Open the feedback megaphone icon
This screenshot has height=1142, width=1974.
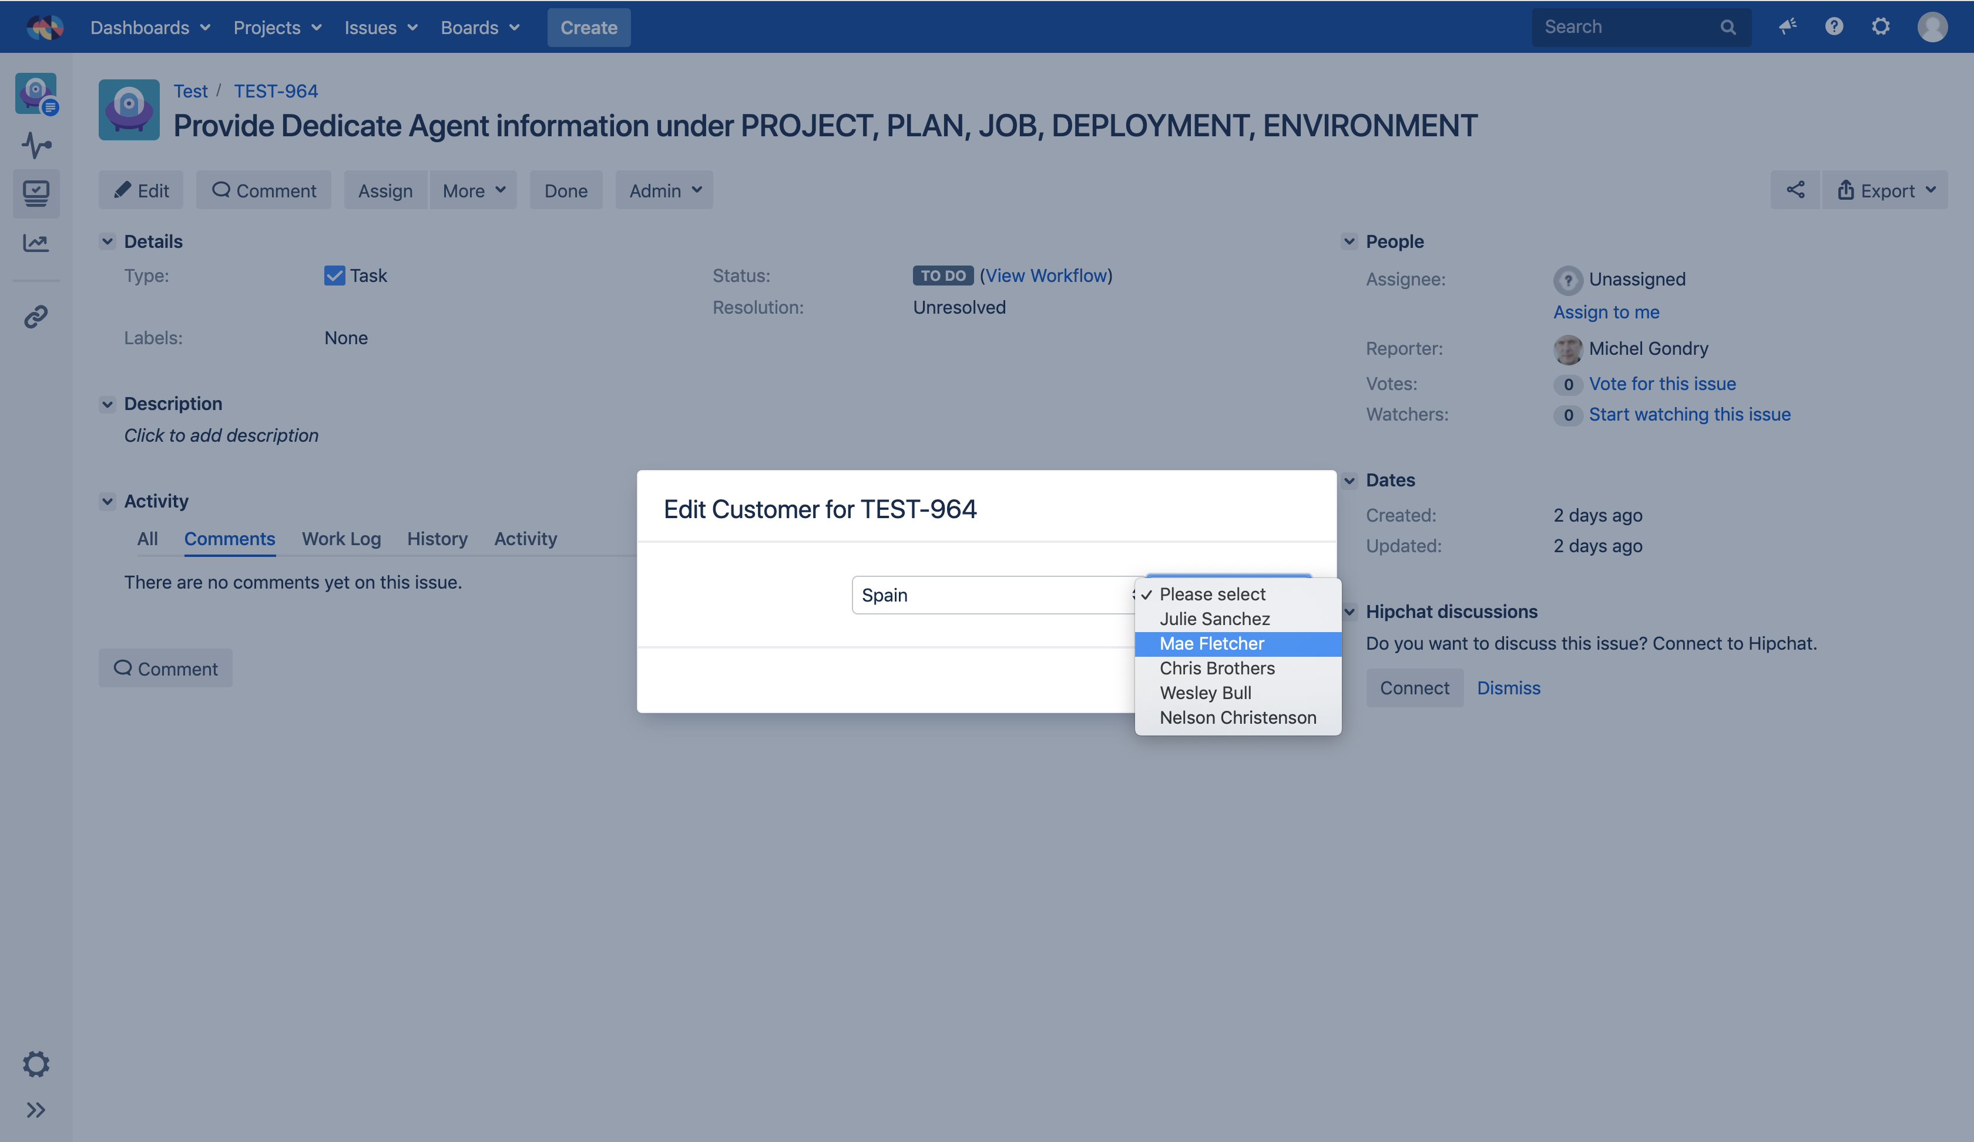click(x=1787, y=26)
